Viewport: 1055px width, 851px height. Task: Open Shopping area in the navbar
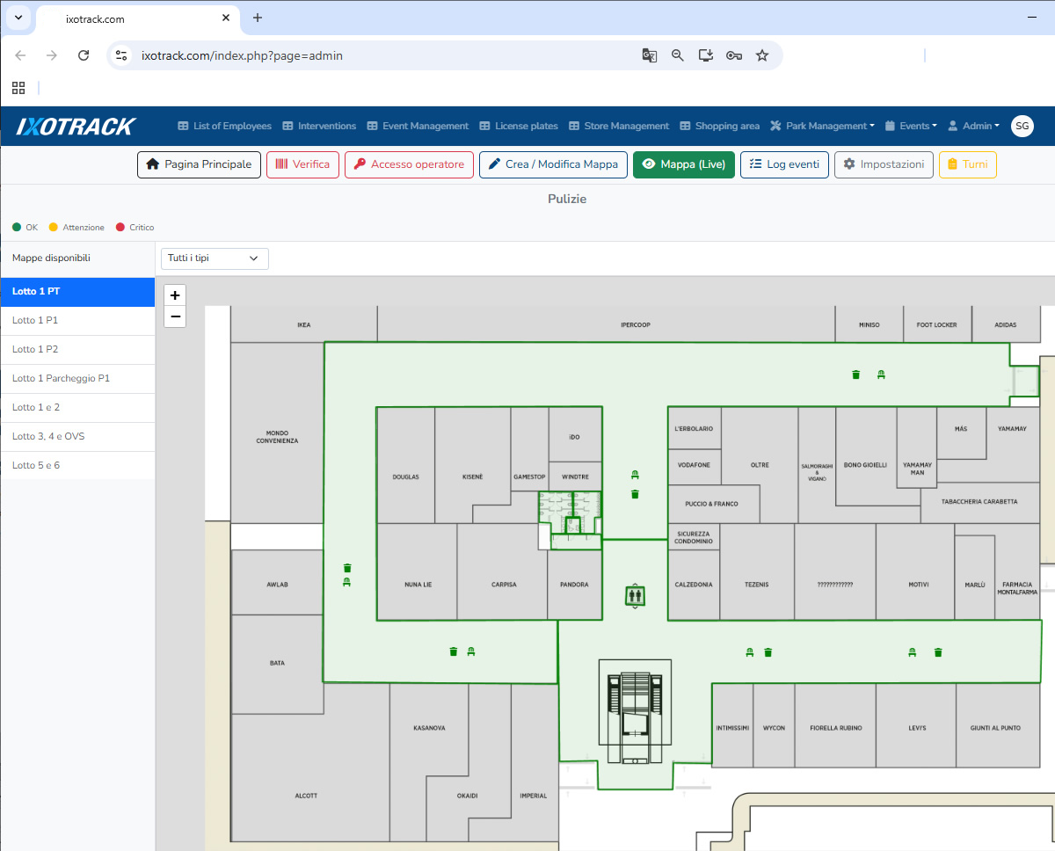point(719,126)
